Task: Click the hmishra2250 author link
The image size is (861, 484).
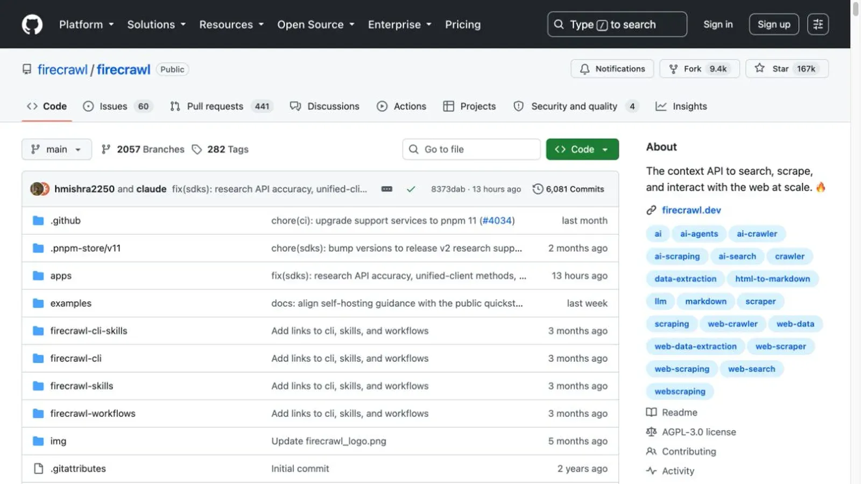Action: click(84, 189)
